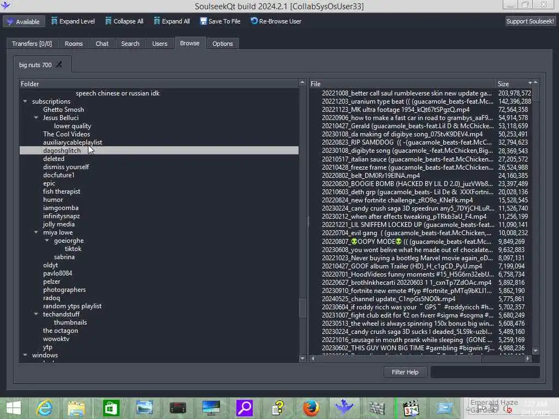Open the Support Soulseek! link button
The height and width of the screenshot is (419, 559).
coord(530,21)
